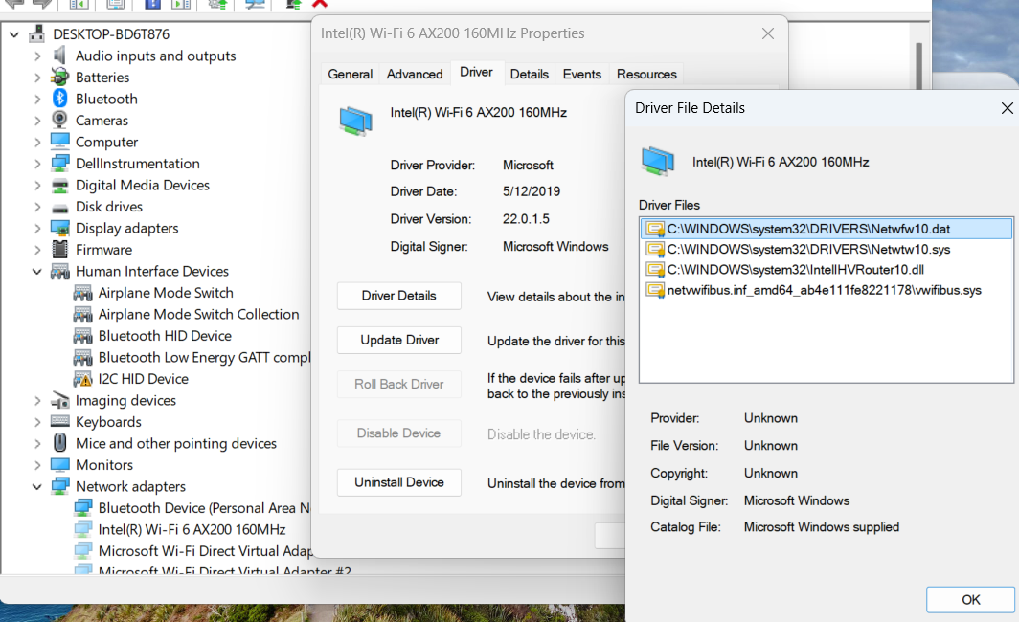
Task: Collapse the Human Interface Devices node
Action: point(37,272)
